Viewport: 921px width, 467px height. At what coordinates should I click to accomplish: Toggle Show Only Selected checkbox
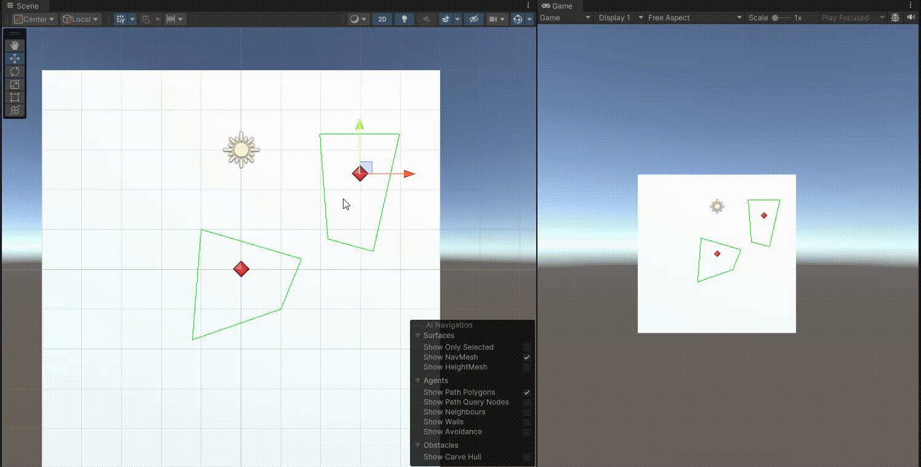(x=527, y=347)
